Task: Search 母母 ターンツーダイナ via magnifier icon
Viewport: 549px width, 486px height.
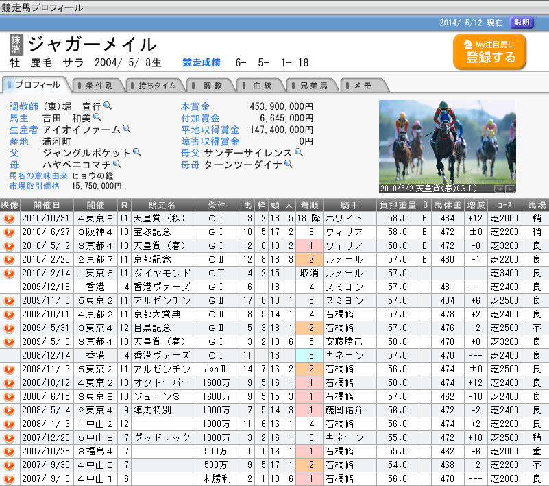Action: (x=288, y=164)
